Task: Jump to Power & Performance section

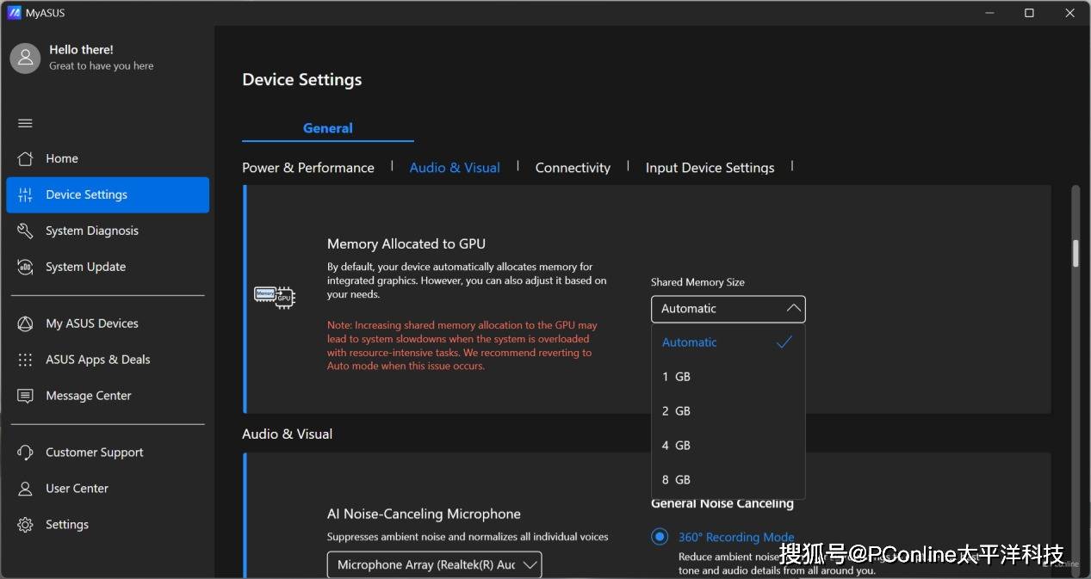Action: 308,168
